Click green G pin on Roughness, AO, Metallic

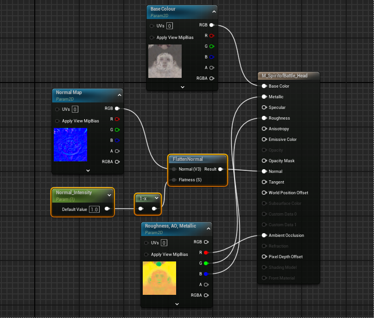[206, 263]
